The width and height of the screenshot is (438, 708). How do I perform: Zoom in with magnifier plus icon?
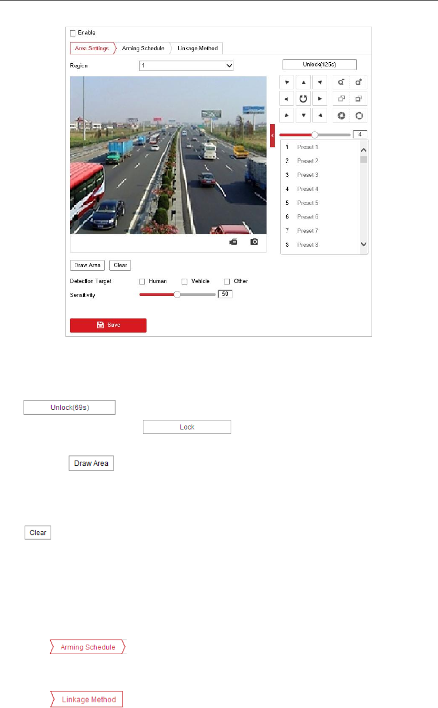tap(358, 82)
